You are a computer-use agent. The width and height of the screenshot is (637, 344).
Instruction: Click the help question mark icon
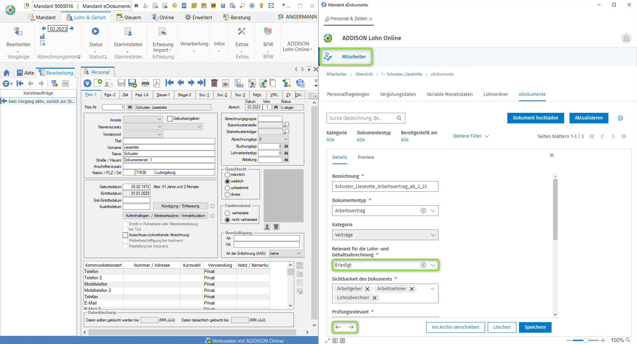pos(252,6)
